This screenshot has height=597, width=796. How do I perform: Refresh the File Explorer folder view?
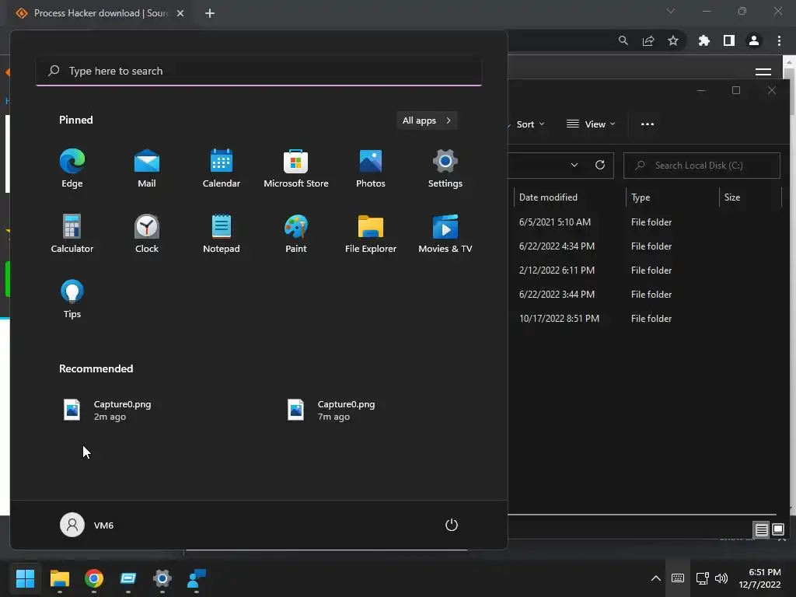(599, 165)
